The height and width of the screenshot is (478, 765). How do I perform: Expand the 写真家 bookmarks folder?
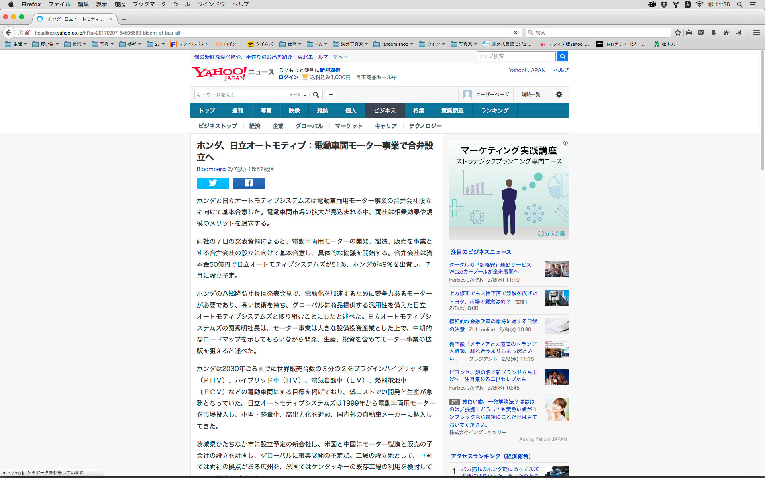pos(464,44)
